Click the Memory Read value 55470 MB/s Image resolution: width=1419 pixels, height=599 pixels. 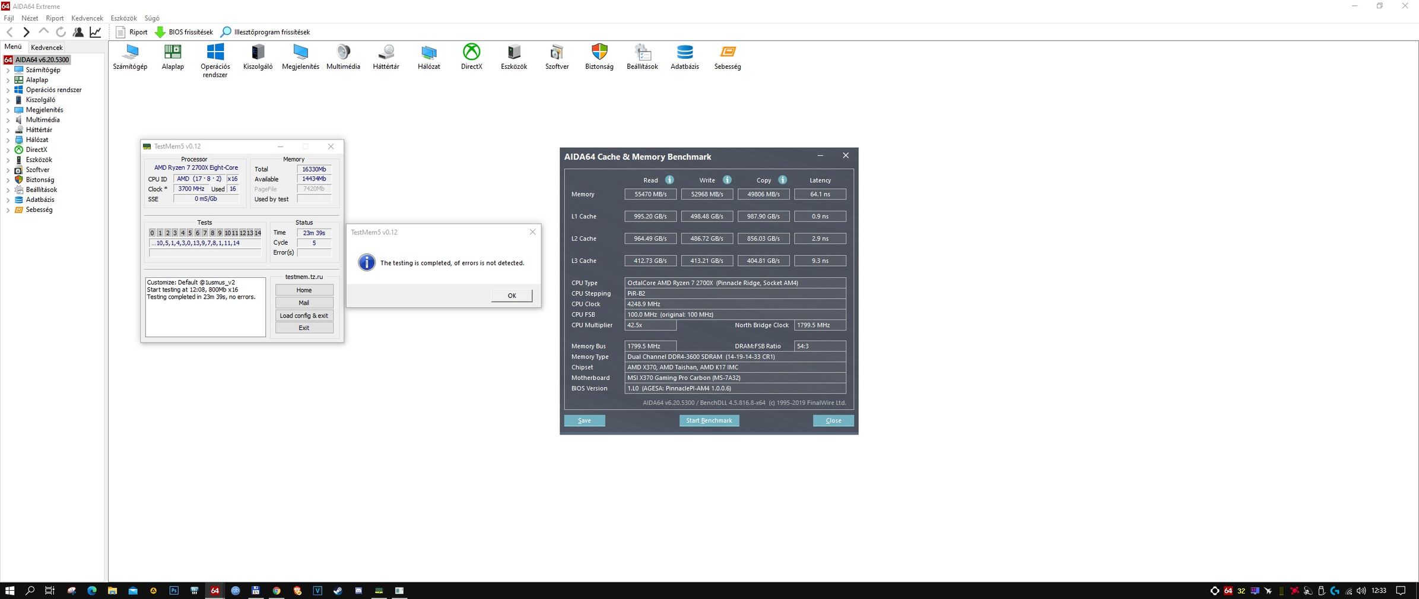click(650, 194)
